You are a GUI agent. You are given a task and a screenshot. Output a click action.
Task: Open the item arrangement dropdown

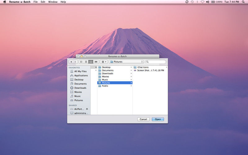pyautogui.click(x=104, y=62)
